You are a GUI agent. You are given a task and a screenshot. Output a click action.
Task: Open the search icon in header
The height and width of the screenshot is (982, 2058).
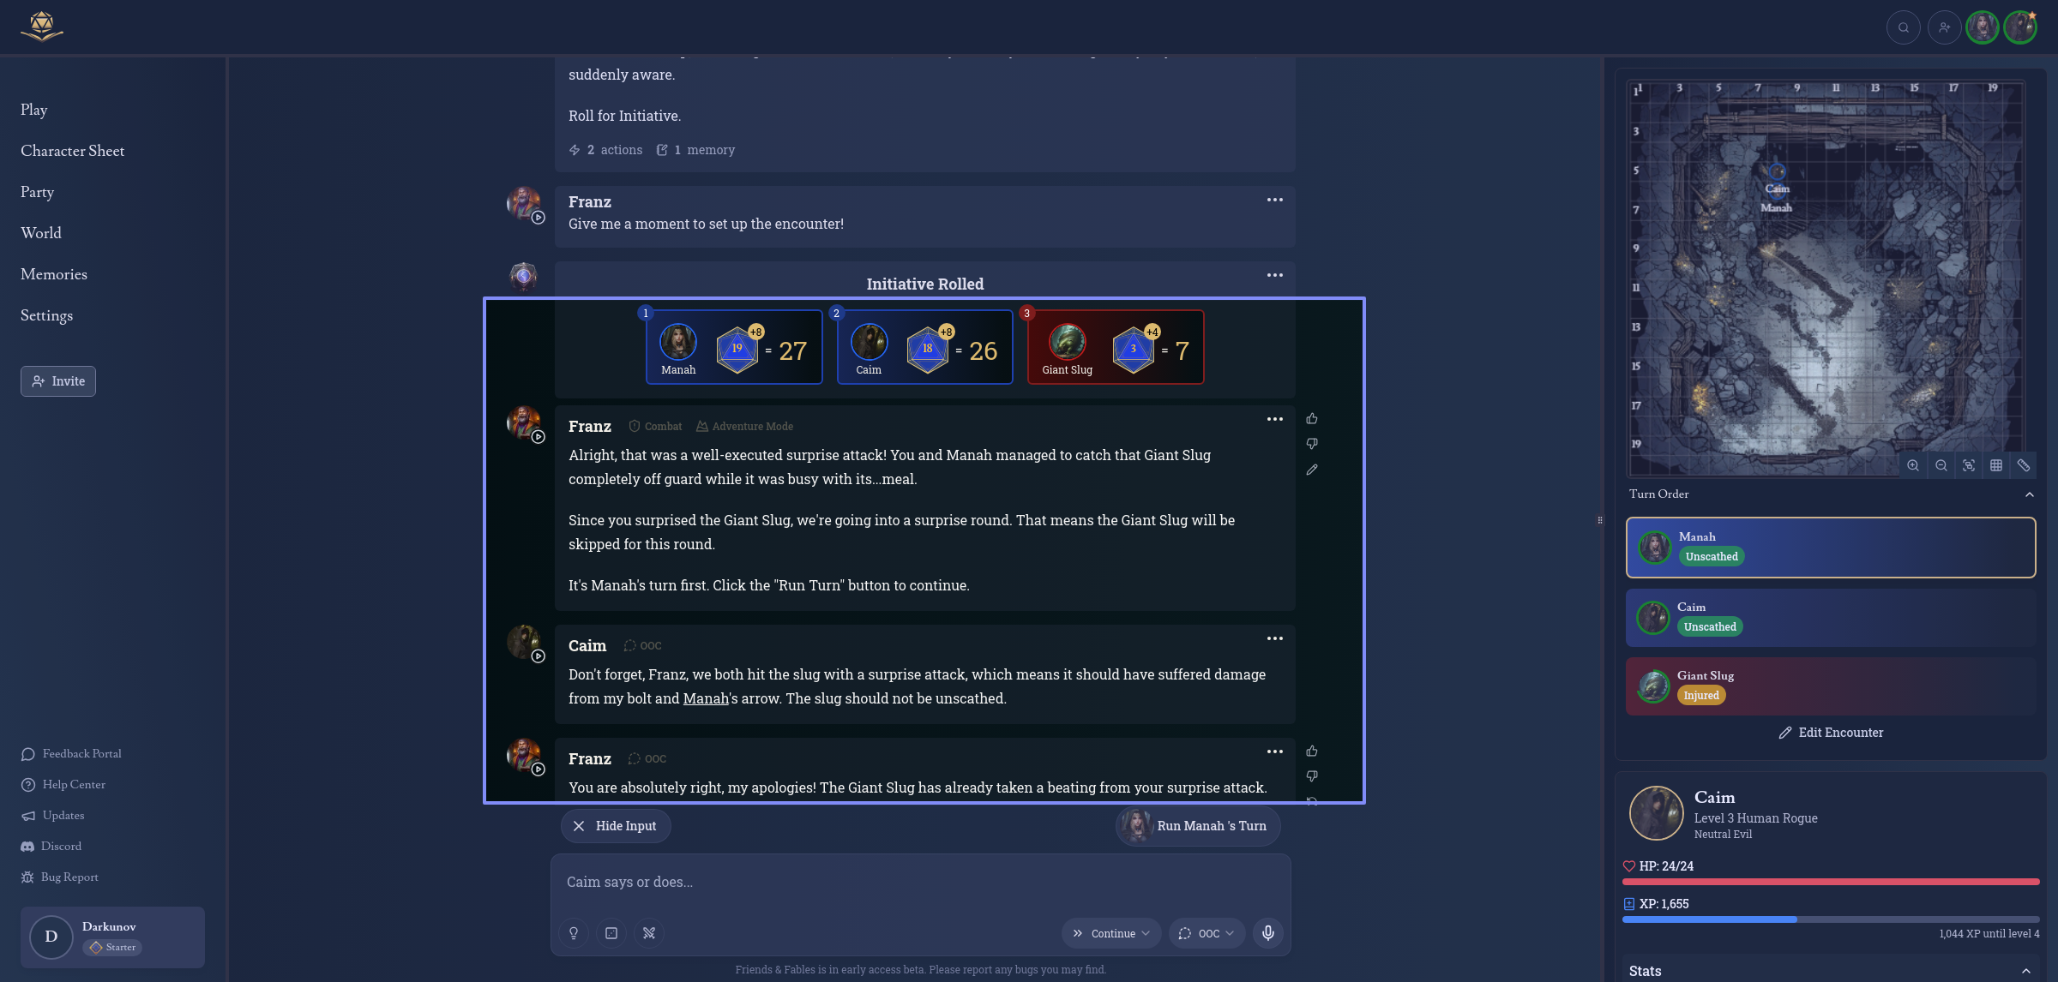(x=1904, y=27)
